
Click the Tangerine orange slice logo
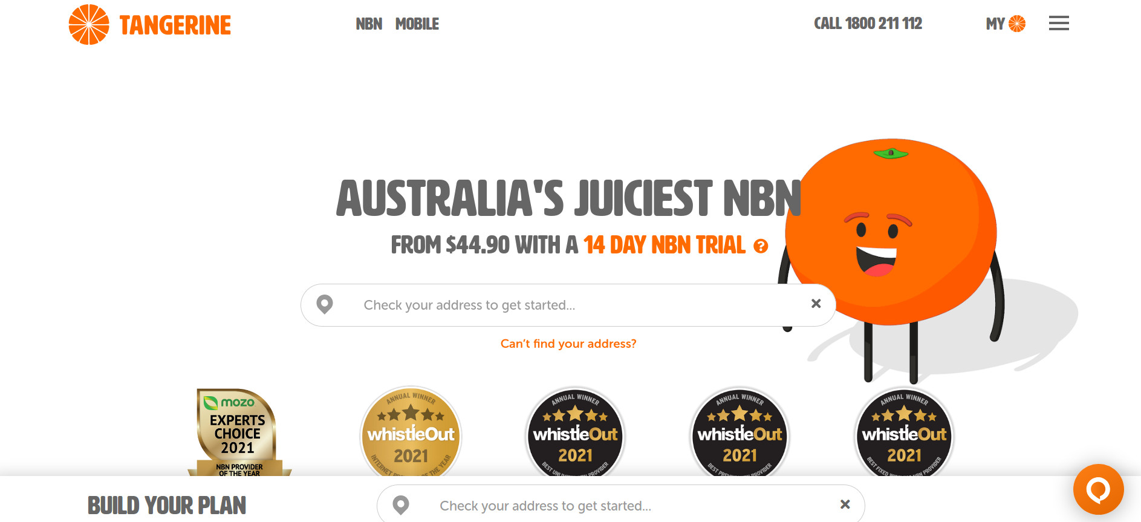pos(89,24)
